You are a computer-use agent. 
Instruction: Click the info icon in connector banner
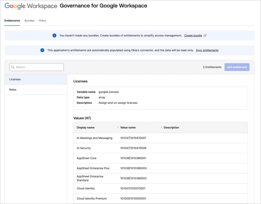[42, 50]
